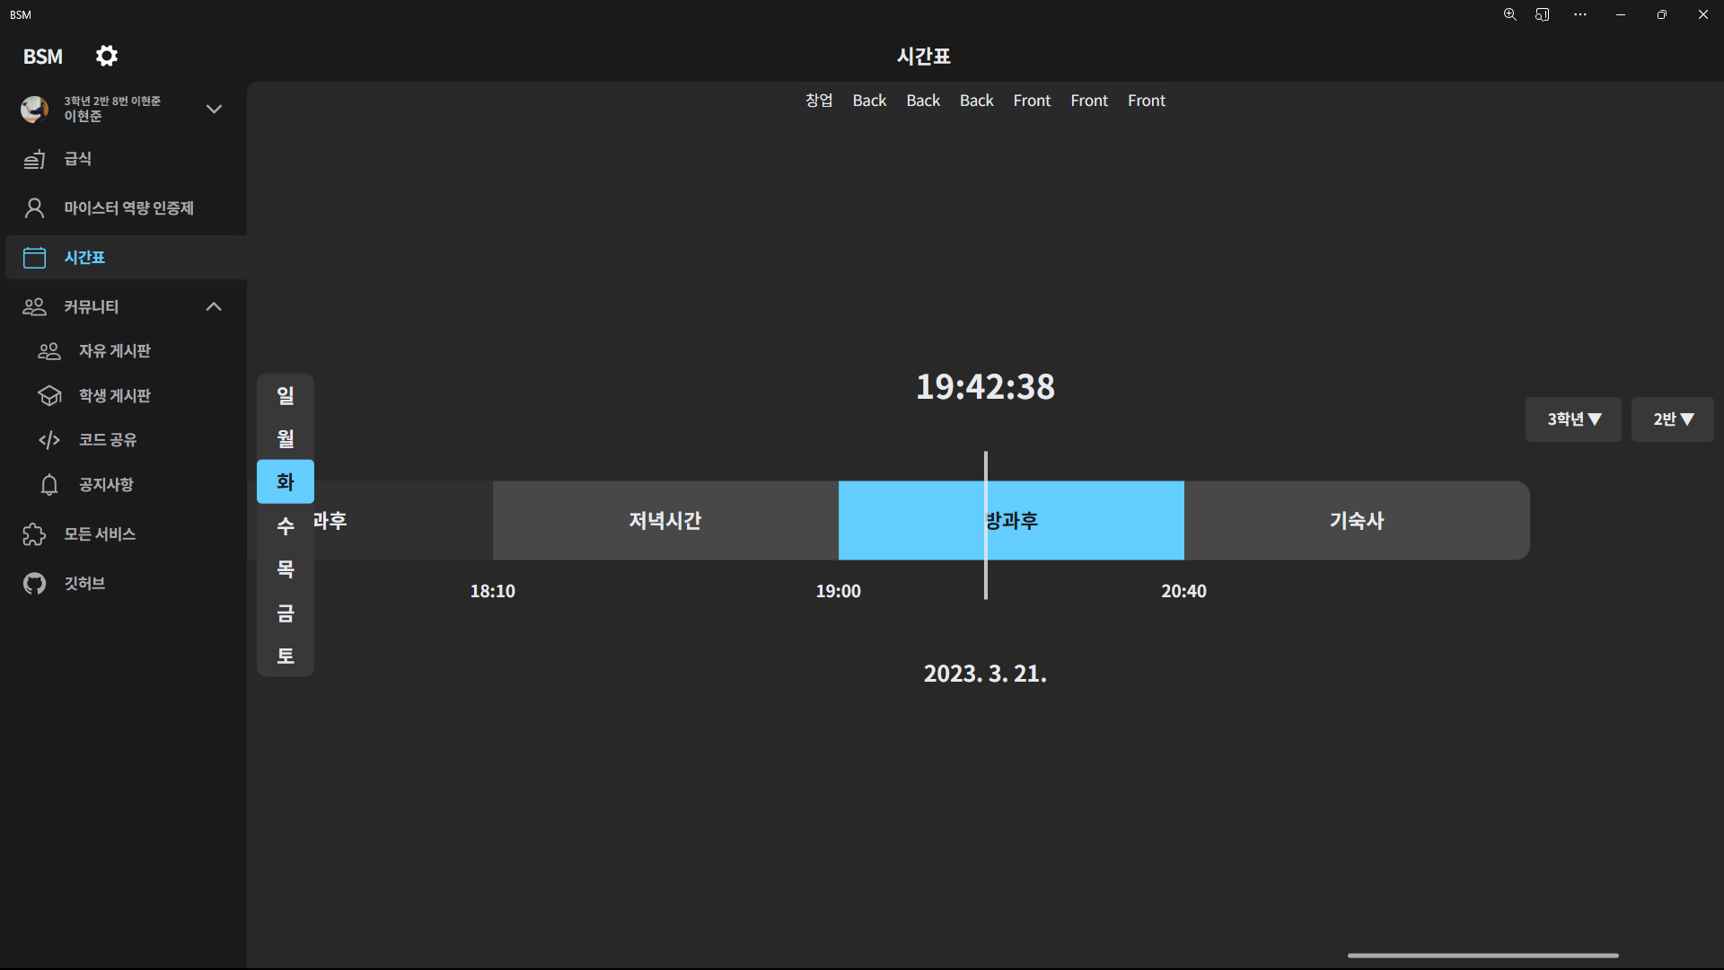Click the horizontal scrollbar at bottom

(1482, 956)
